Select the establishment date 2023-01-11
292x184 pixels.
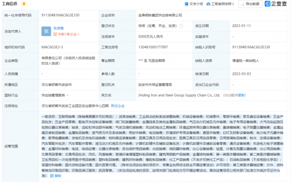pyautogui.click(x=241, y=26)
